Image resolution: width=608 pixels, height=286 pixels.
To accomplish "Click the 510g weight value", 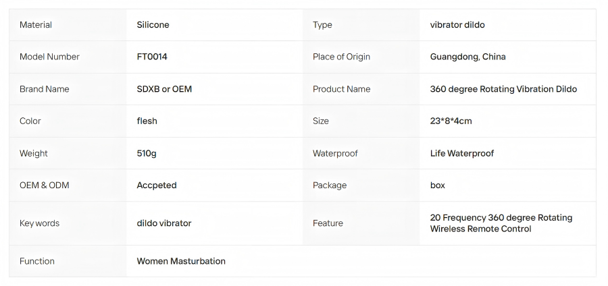I will pyautogui.click(x=147, y=153).
